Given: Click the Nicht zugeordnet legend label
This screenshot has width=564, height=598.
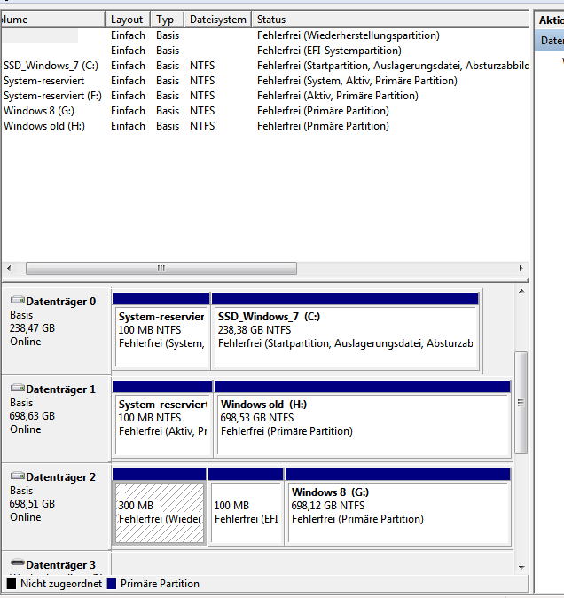Looking at the screenshot, I should [x=61, y=584].
